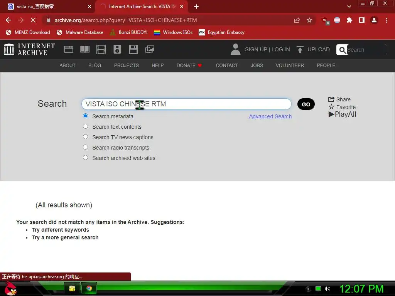This screenshot has width=395, height=296.
Task: Open ABOUT in the nav bar
Action: point(68,66)
